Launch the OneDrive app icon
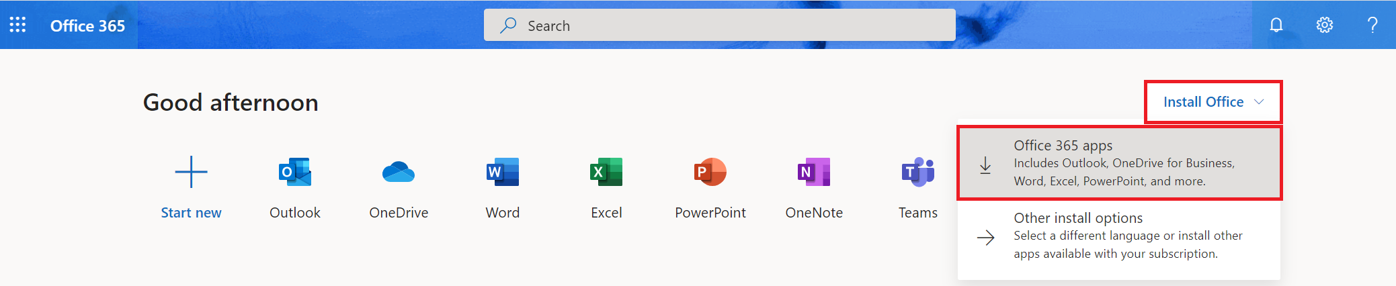The width and height of the screenshot is (1396, 286). click(x=399, y=172)
